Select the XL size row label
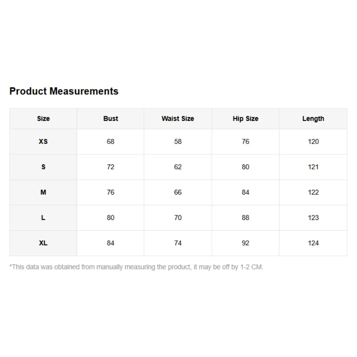 click(x=43, y=243)
